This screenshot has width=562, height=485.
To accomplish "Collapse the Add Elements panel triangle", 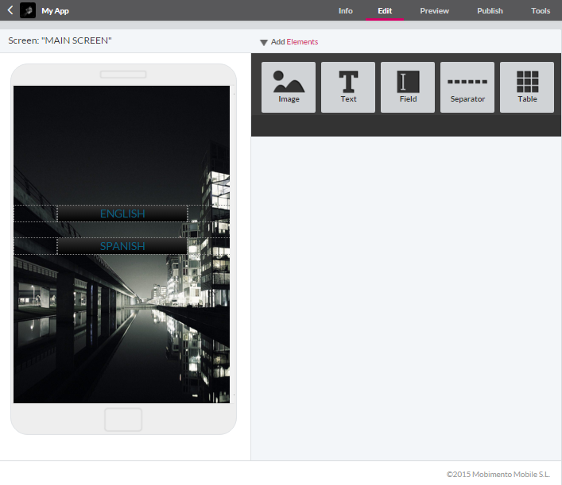I will click(x=264, y=43).
